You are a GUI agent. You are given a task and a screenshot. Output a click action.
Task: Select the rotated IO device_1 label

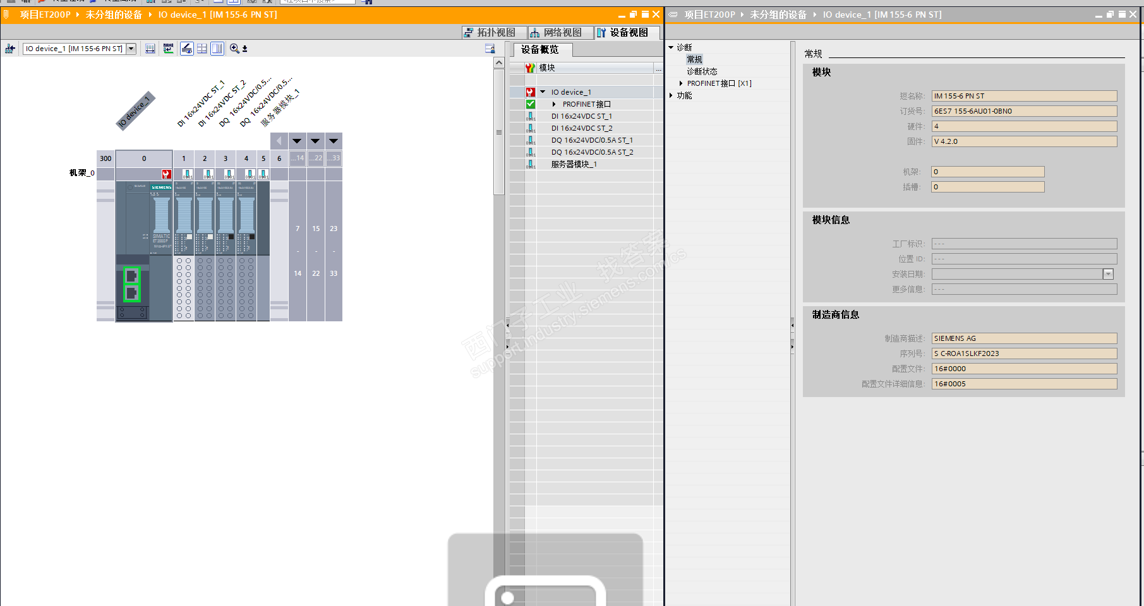135,111
